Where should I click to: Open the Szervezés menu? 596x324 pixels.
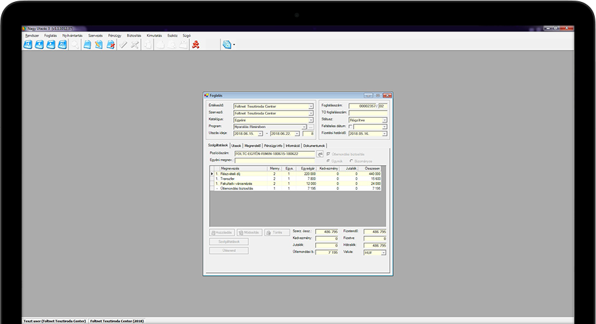[96, 35]
